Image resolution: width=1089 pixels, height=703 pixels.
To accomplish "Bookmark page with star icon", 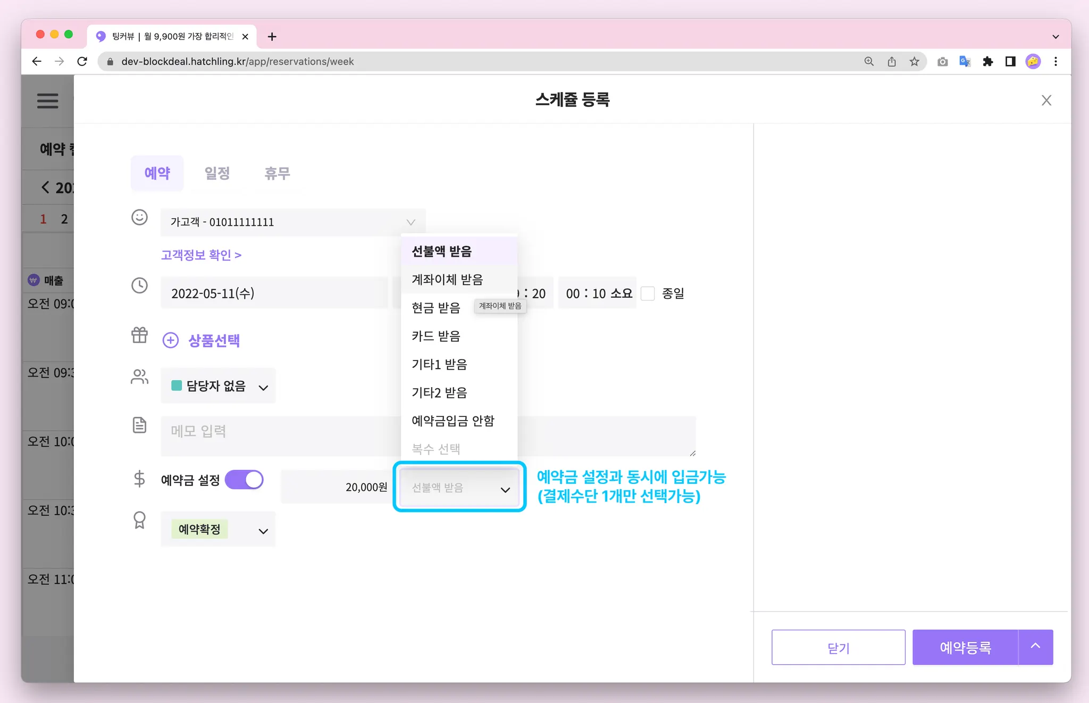I will (914, 62).
